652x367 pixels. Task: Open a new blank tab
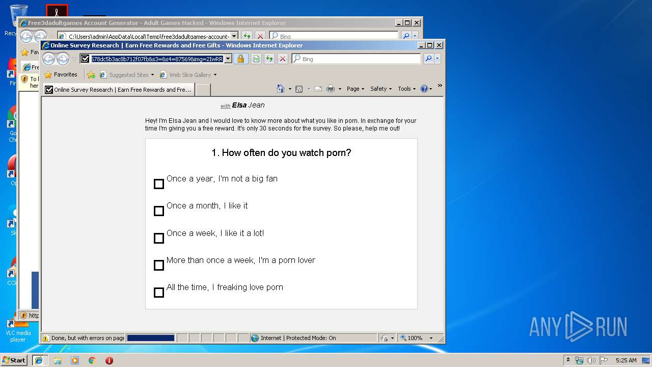click(203, 90)
